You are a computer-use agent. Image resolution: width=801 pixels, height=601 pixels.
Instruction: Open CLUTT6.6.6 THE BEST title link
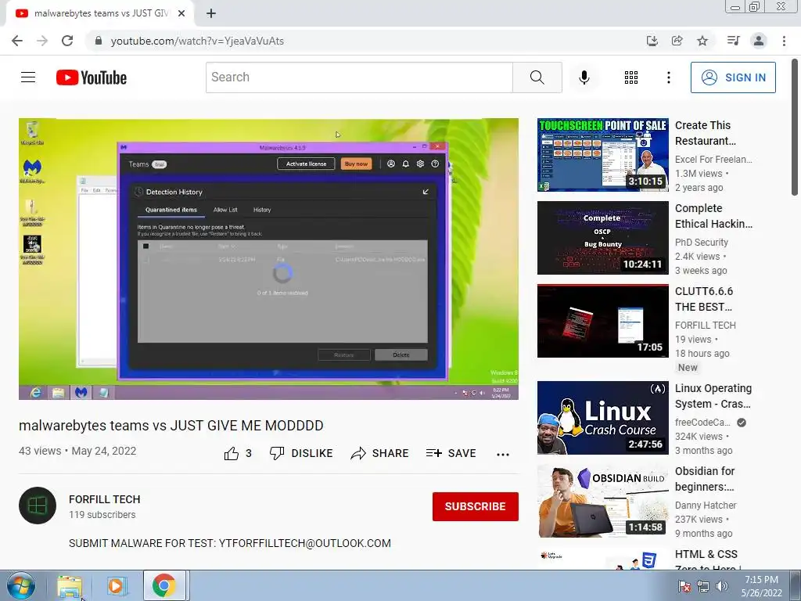[704, 299]
